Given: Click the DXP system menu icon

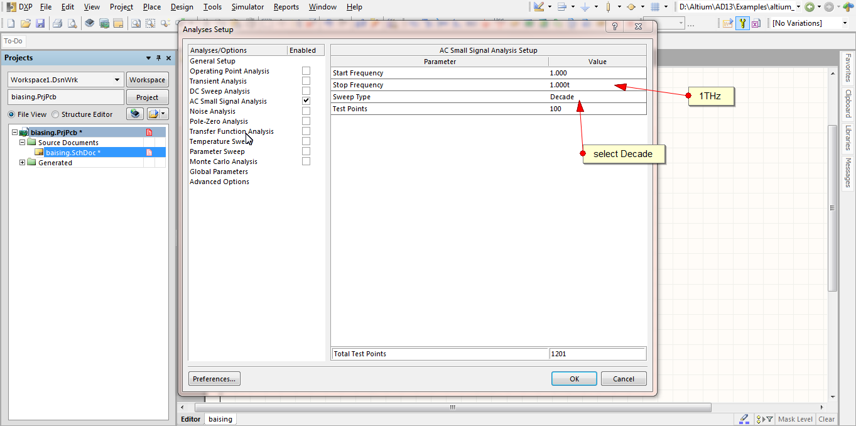Looking at the screenshot, I should point(11,7).
